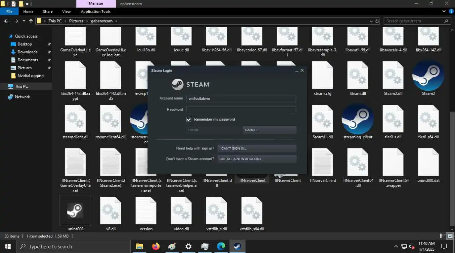Click I CAN'T SIGN IN button

pyautogui.click(x=257, y=148)
